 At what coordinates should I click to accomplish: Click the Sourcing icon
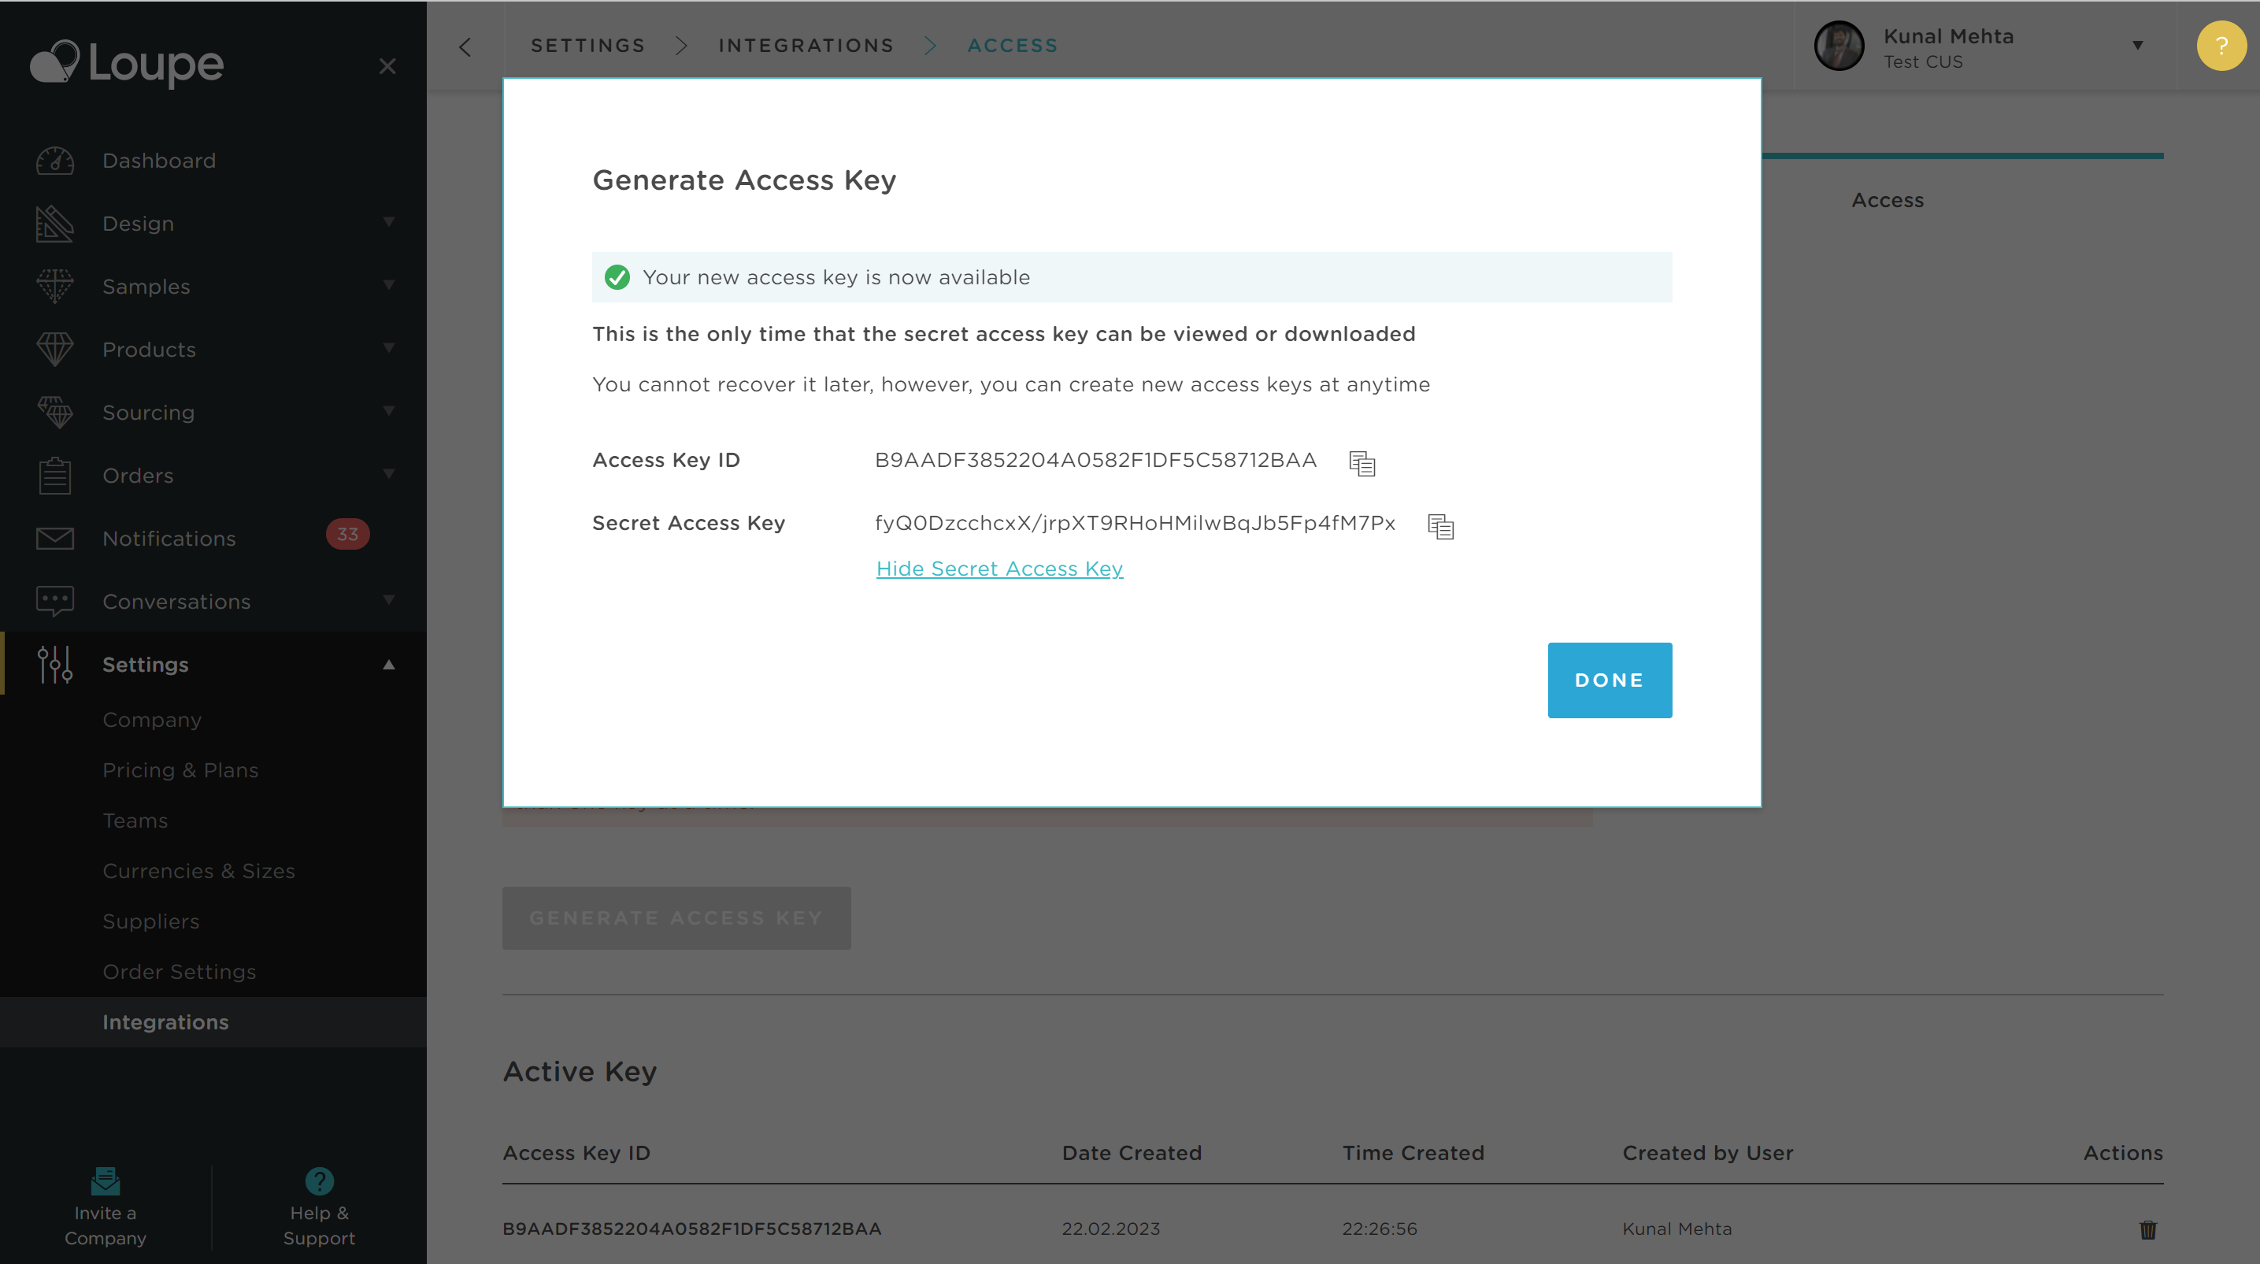54,412
